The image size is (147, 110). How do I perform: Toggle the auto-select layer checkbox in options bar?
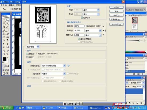(x=11, y=9)
